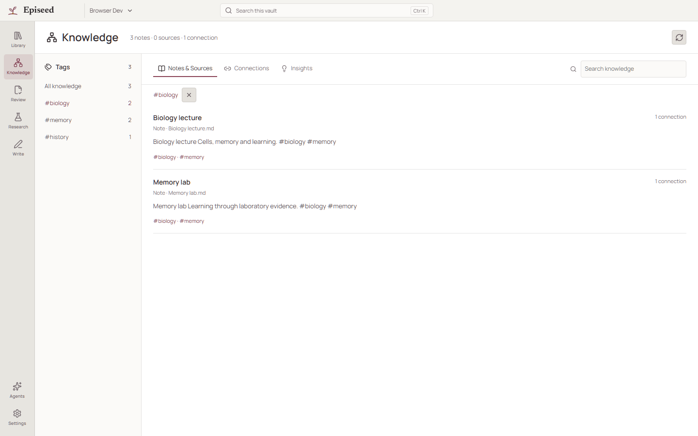Click the magnifier icon beside Search knowledge
This screenshot has width=698, height=436.
(573, 69)
